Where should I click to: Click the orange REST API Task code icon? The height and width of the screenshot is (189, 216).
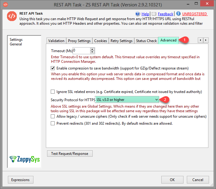(12, 16)
